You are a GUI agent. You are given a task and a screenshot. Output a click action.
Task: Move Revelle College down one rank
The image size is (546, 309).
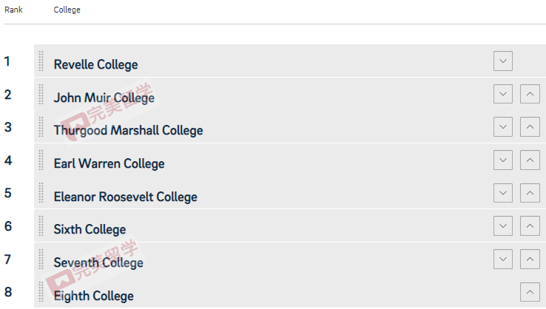pyautogui.click(x=503, y=61)
